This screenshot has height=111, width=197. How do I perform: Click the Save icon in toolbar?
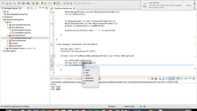(x=7, y=3)
